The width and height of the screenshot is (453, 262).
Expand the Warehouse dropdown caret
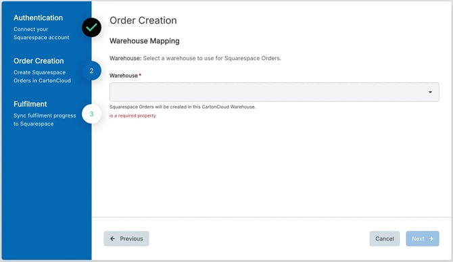[x=430, y=92]
